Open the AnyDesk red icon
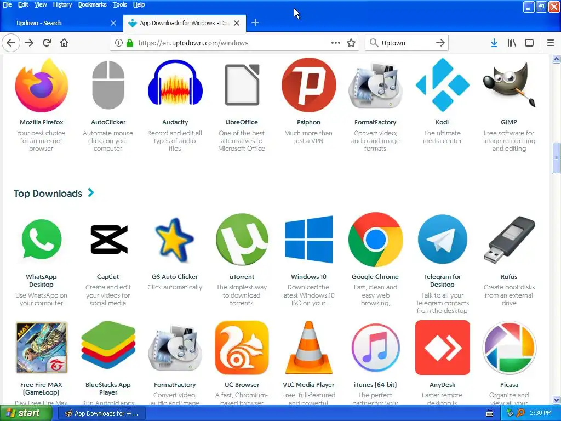The image size is (561, 421). click(442, 347)
